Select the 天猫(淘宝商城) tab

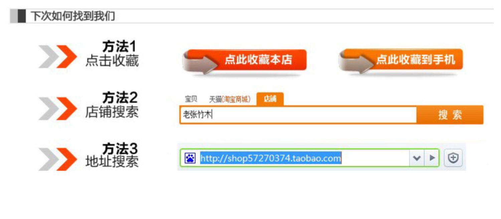coord(230,99)
